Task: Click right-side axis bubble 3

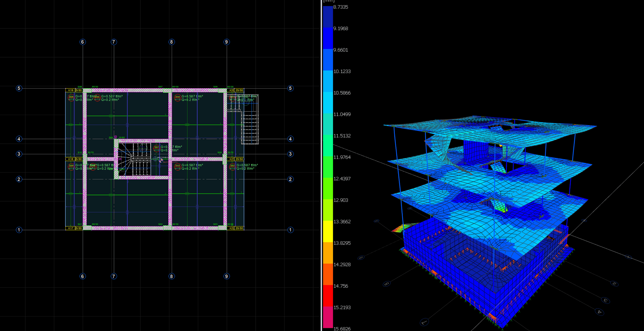Action: [290, 154]
